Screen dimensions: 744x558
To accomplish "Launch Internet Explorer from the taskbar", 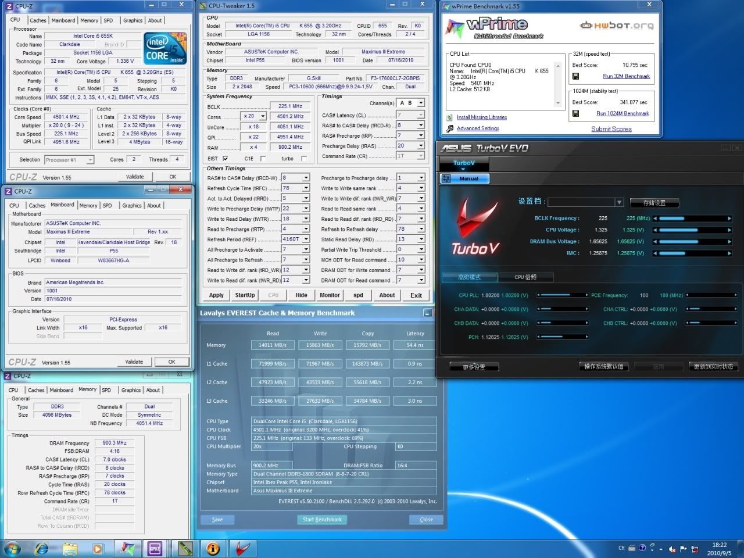I will coord(42,548).
